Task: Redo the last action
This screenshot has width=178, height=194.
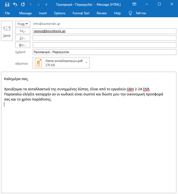Action: point(23,5)
